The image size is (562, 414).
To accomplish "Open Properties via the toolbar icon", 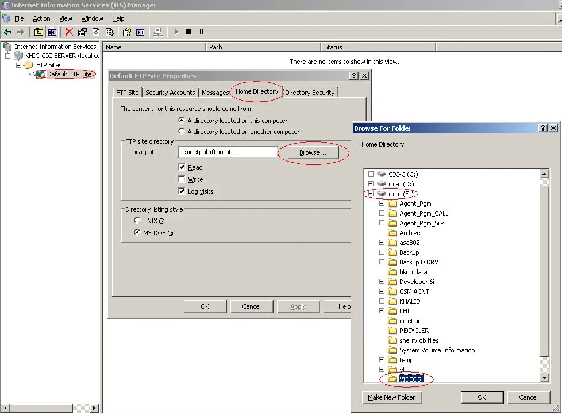I will 82,32.
